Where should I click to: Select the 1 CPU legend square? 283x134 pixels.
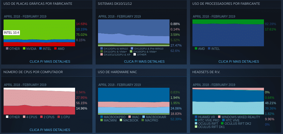click(58, 117)
